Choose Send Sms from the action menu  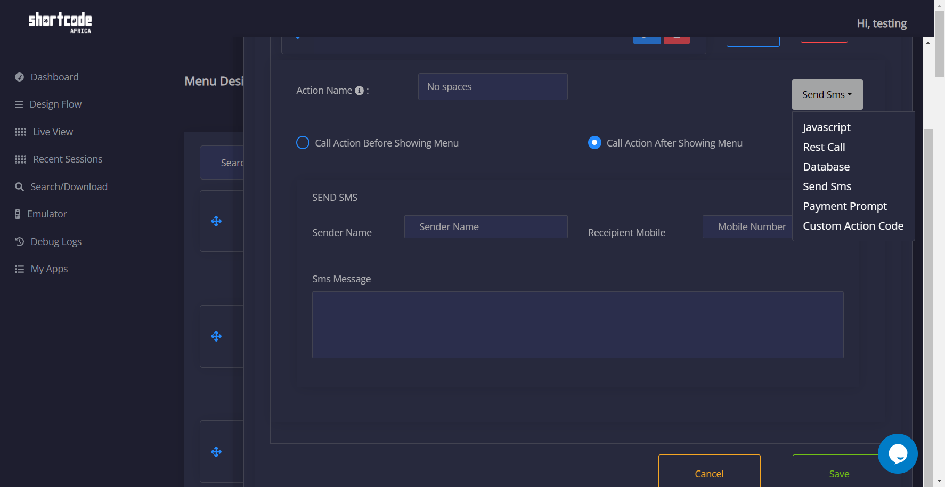pos(827,186)
